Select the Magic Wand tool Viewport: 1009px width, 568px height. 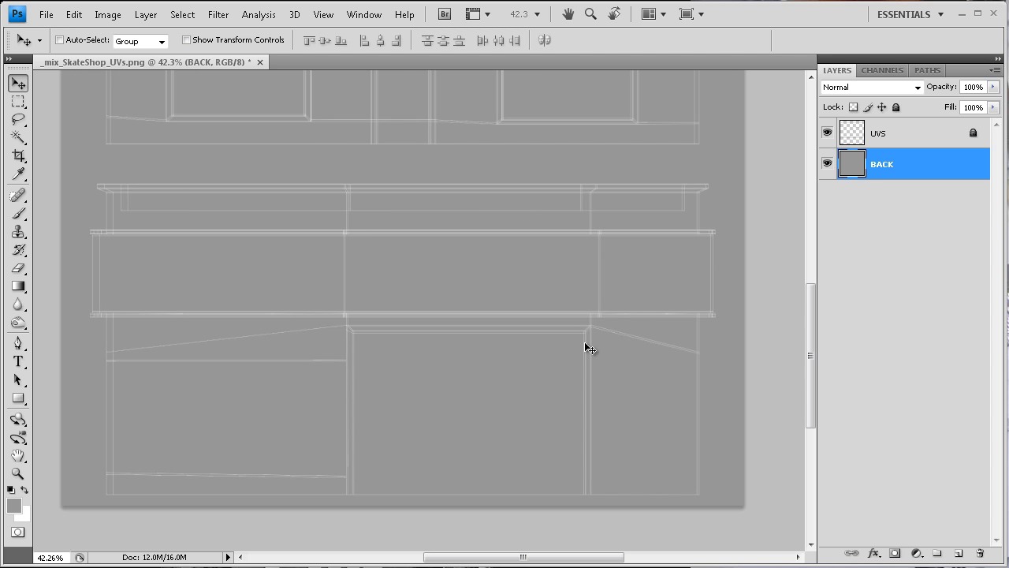click(x=18, y=138)
